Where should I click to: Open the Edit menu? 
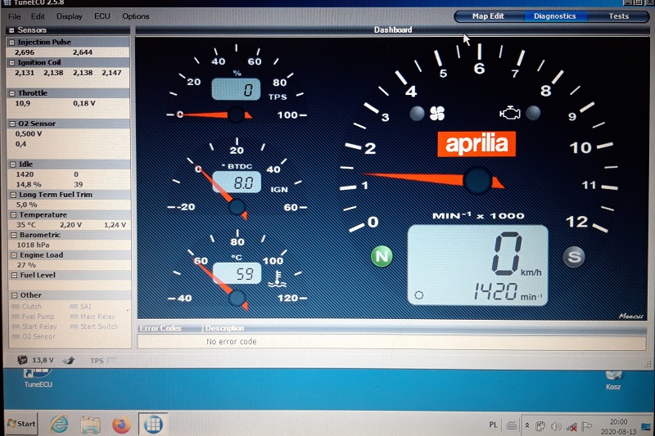[38, 16]
